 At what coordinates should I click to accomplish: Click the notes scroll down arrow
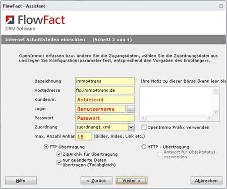pyautogui.click(x=216, y=111)
